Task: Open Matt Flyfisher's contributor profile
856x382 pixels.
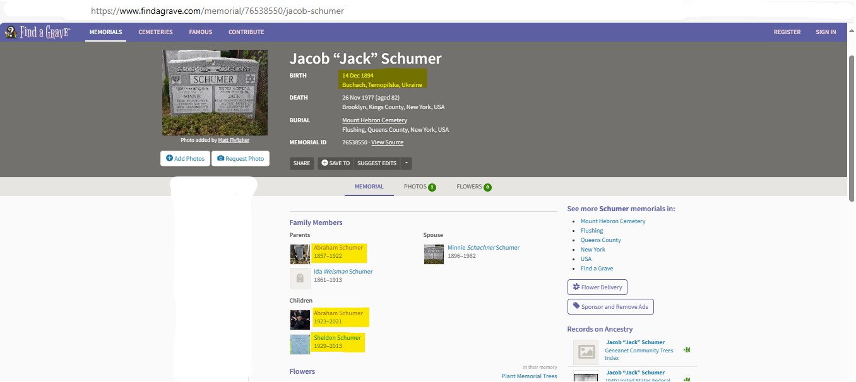Action: (234, 141)
